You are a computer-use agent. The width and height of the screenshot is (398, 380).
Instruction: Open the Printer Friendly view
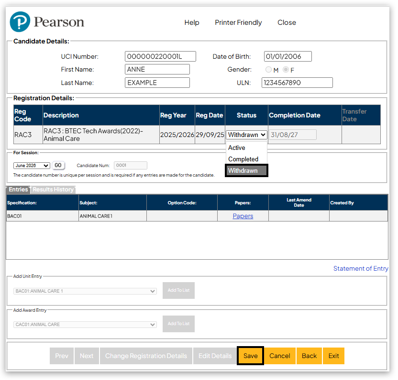click(238, 22)
